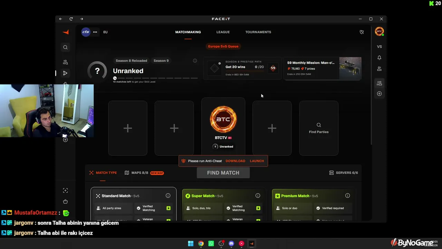Open the Servers 6/6 selector
Image resolution: width=442 pixels, height=249 pixels.
coord(344,173)
